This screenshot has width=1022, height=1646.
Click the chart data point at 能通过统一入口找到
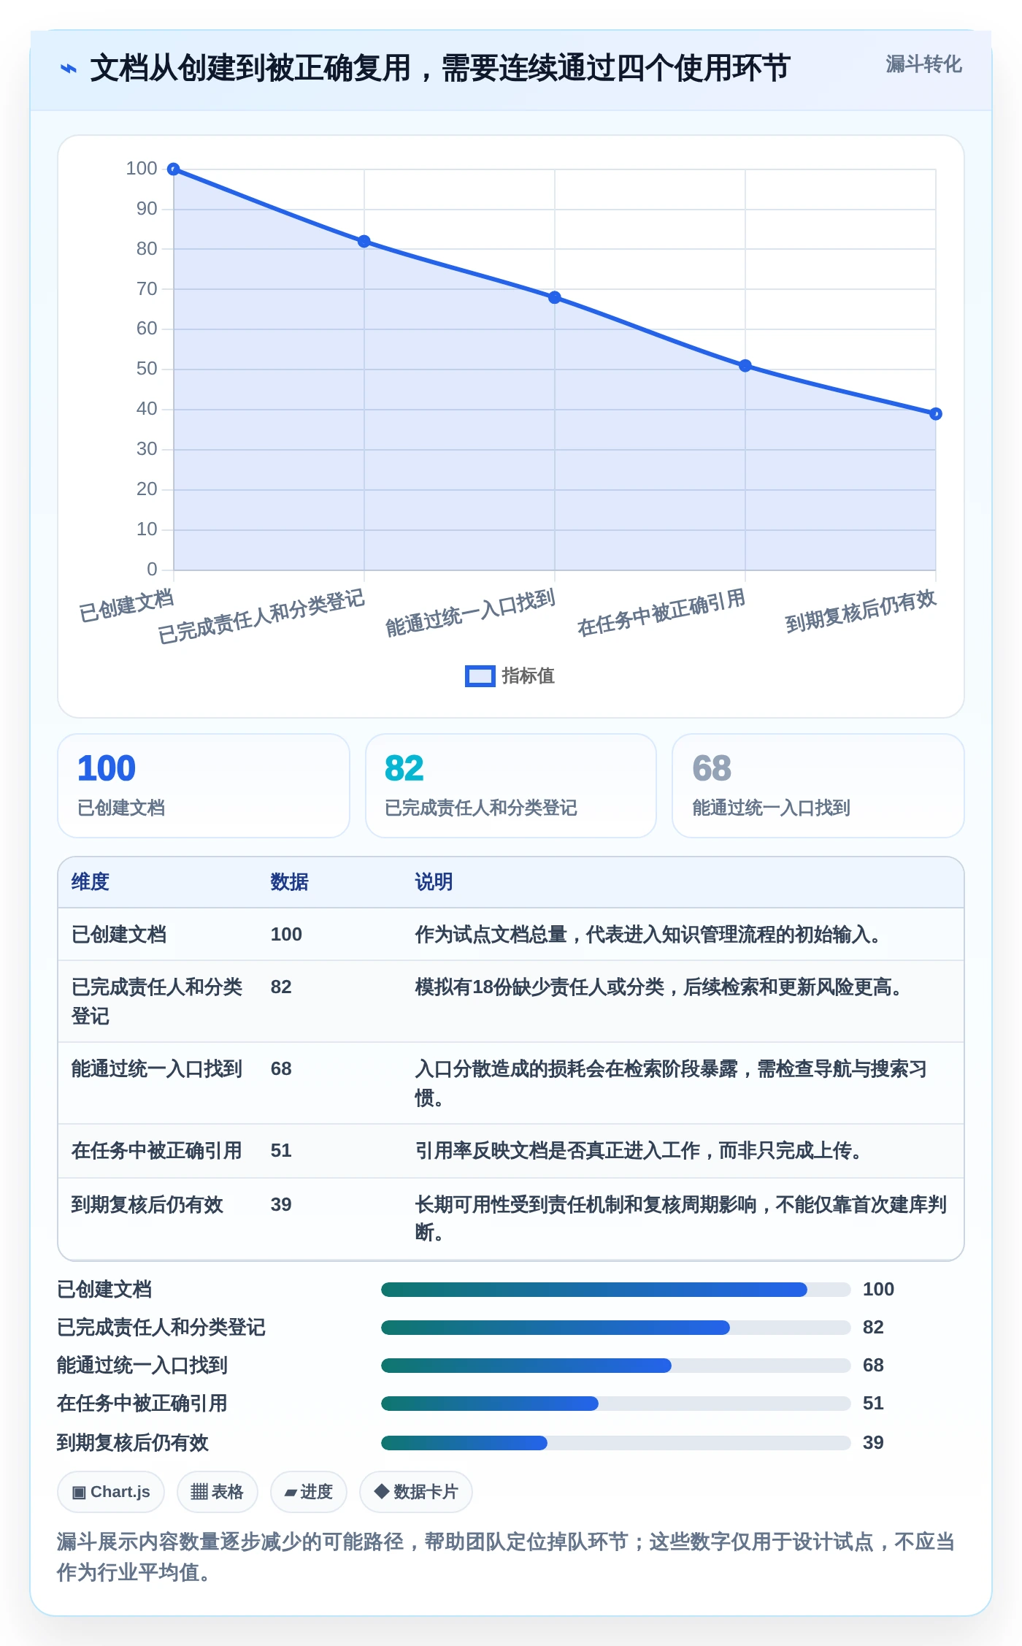click(x=555, y=297)
